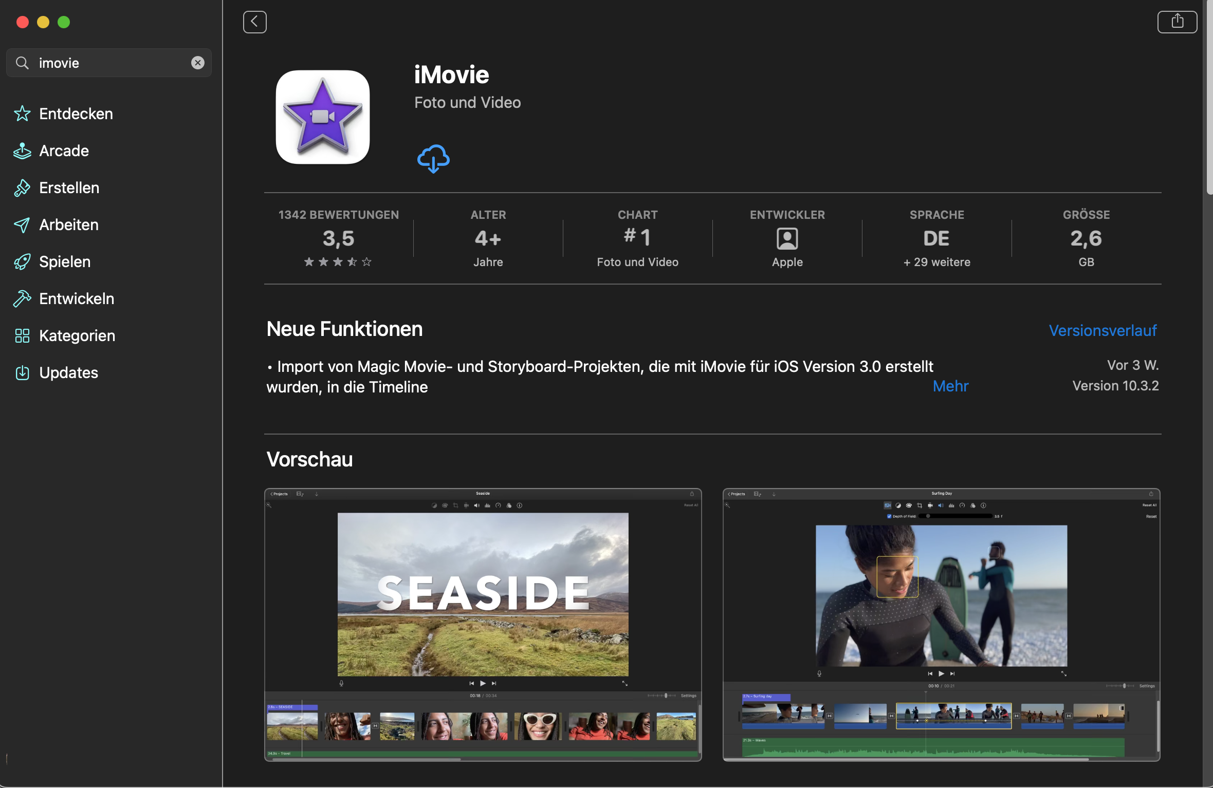Browse Kategorien in the sidebar
1213x788 pixels.
pyautogui.click(x=77, y=335)
